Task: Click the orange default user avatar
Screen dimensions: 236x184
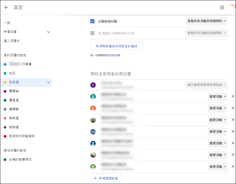Action: pyautogui.click(x=93, y=108)
